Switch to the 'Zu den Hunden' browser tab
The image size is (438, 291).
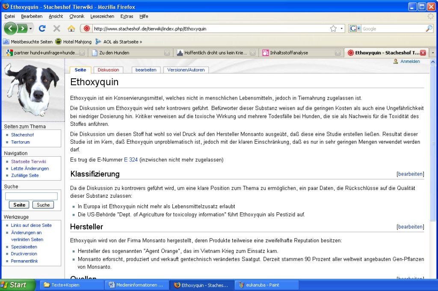[x=131, y=53]
